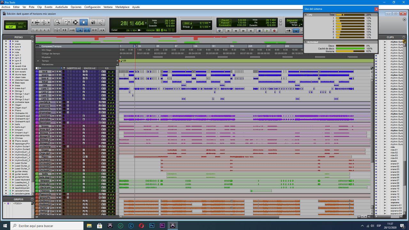Click zoom preset button 5
409x230 pixels.
click(48, 30)
